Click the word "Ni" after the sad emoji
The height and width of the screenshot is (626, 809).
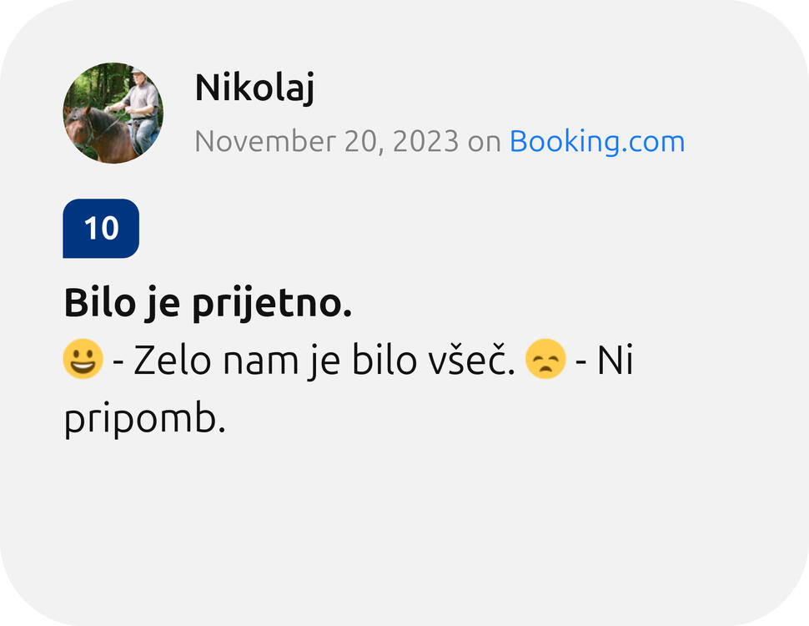coord(616,361)
